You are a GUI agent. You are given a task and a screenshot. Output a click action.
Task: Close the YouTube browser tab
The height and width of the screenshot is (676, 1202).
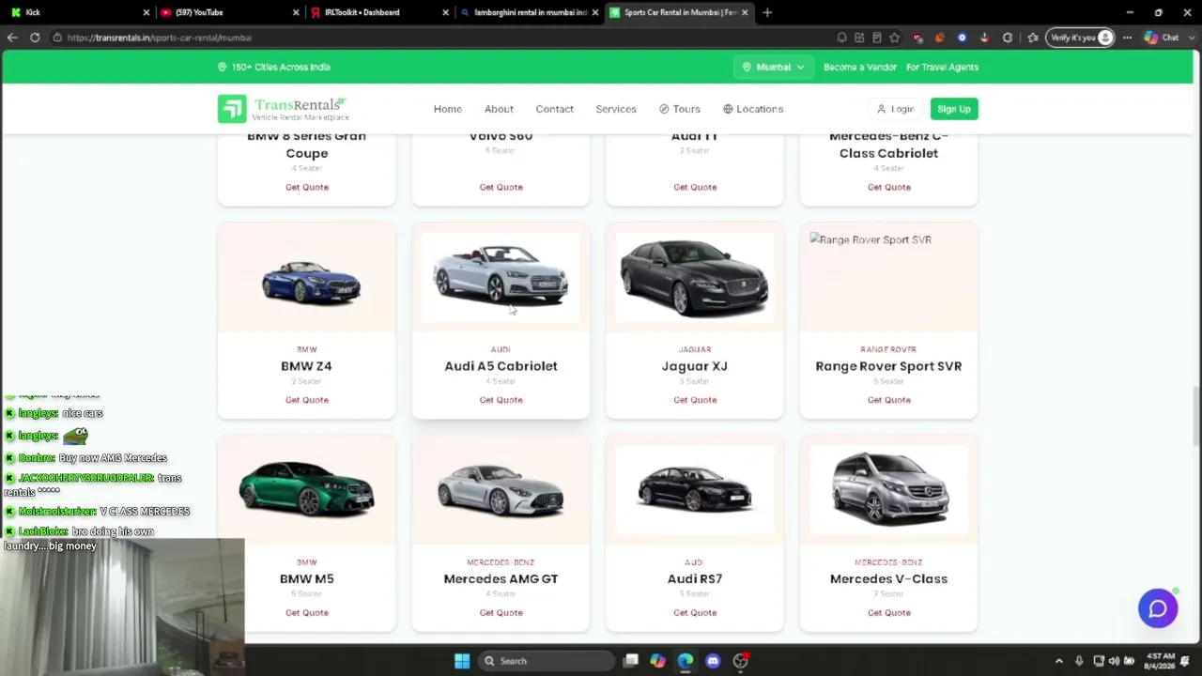[296, 12]
